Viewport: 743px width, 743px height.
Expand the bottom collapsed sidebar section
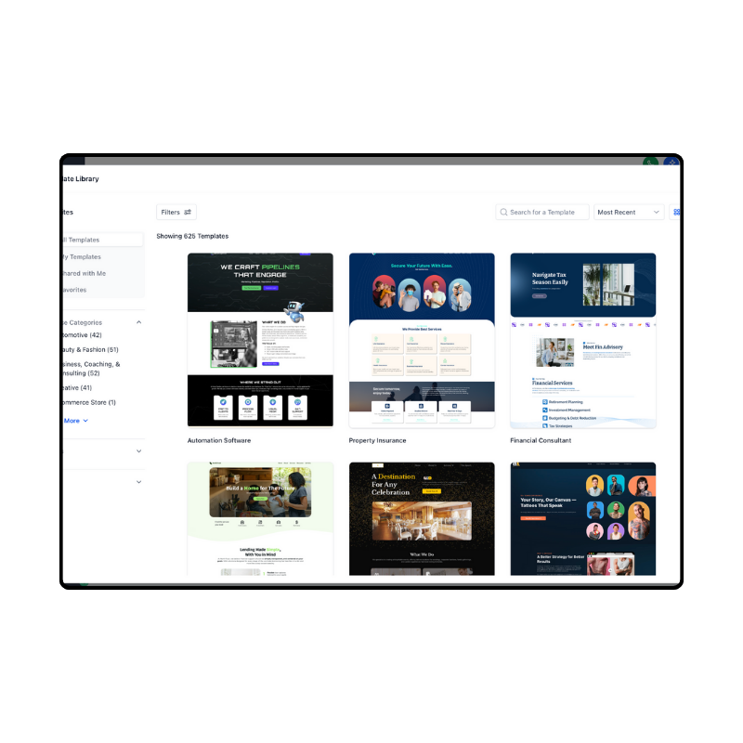[138, 482]
